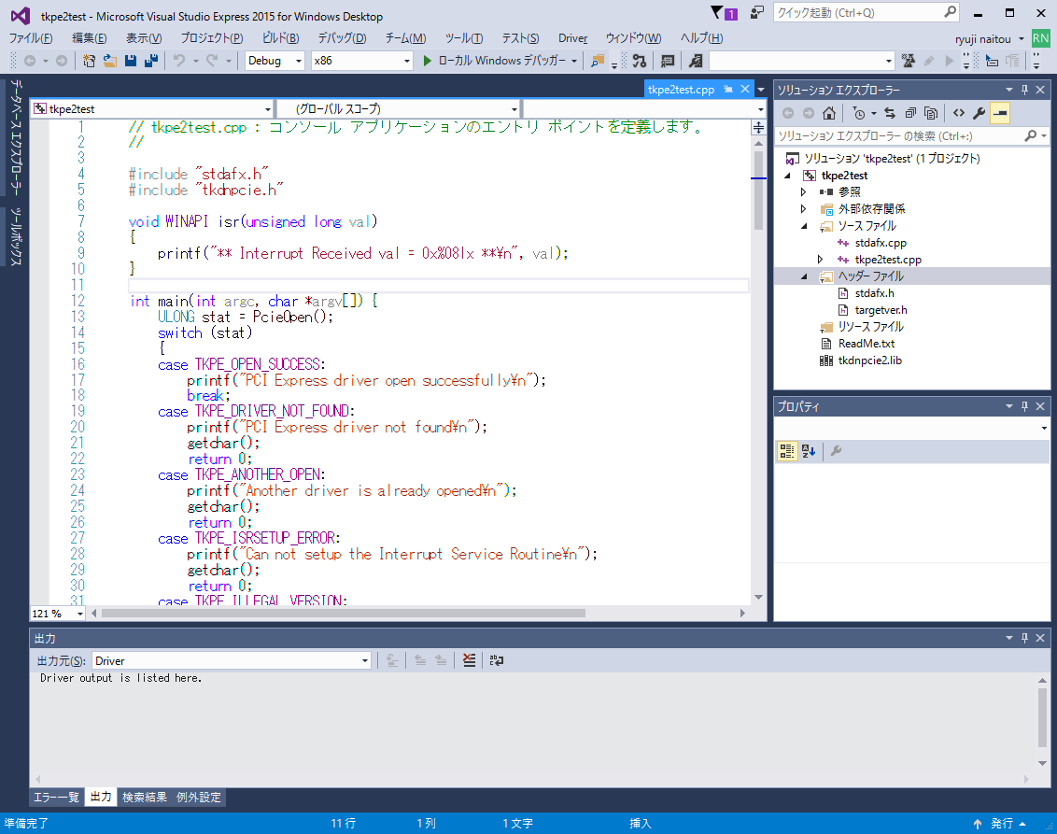Switch to the エラー一覧 tab
The width and height of the screenshot is (1057, 834).
coord(56,798)
